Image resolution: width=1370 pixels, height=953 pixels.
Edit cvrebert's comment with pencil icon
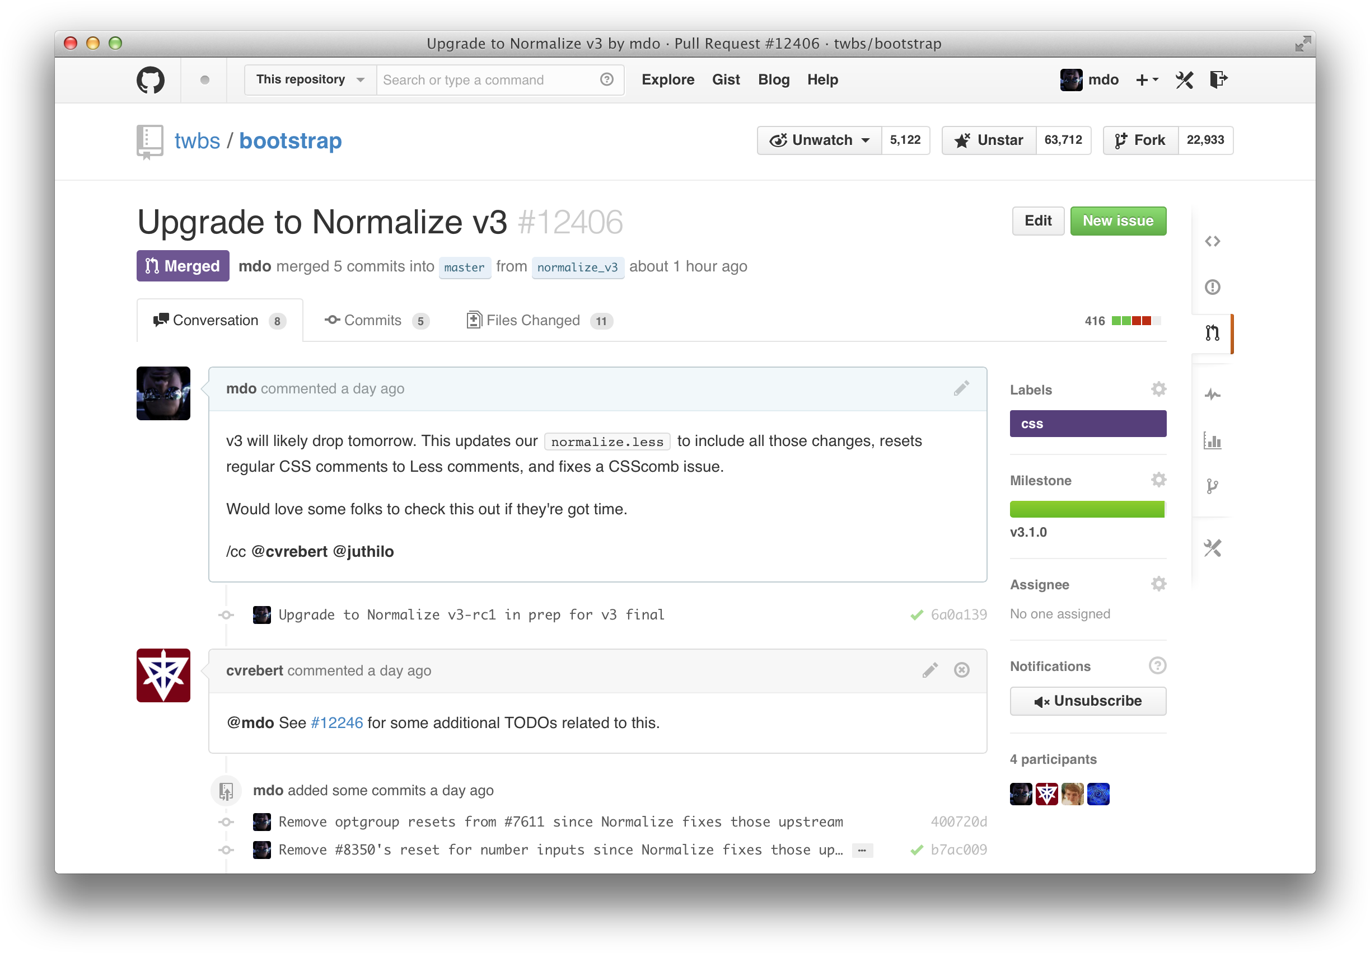pyautogui.click(x=929, y=670)
